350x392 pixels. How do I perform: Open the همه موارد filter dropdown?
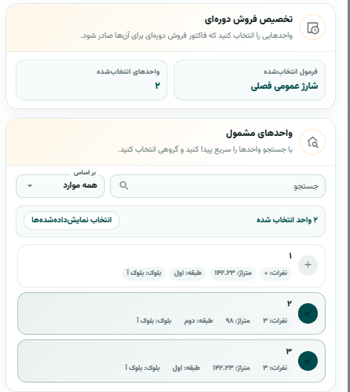(60, 186)
